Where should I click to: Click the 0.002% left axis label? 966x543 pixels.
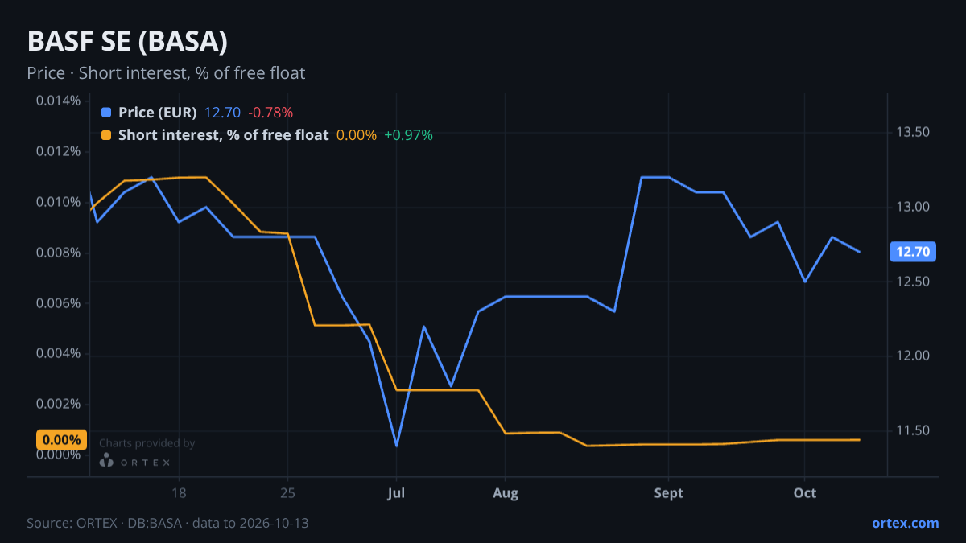(58, 404)
